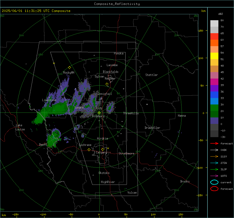The height and width of the screenshot is (218, 234).
Task: Click the Drumheller city label
Action: pyautogui.click(x=152, y=128)
